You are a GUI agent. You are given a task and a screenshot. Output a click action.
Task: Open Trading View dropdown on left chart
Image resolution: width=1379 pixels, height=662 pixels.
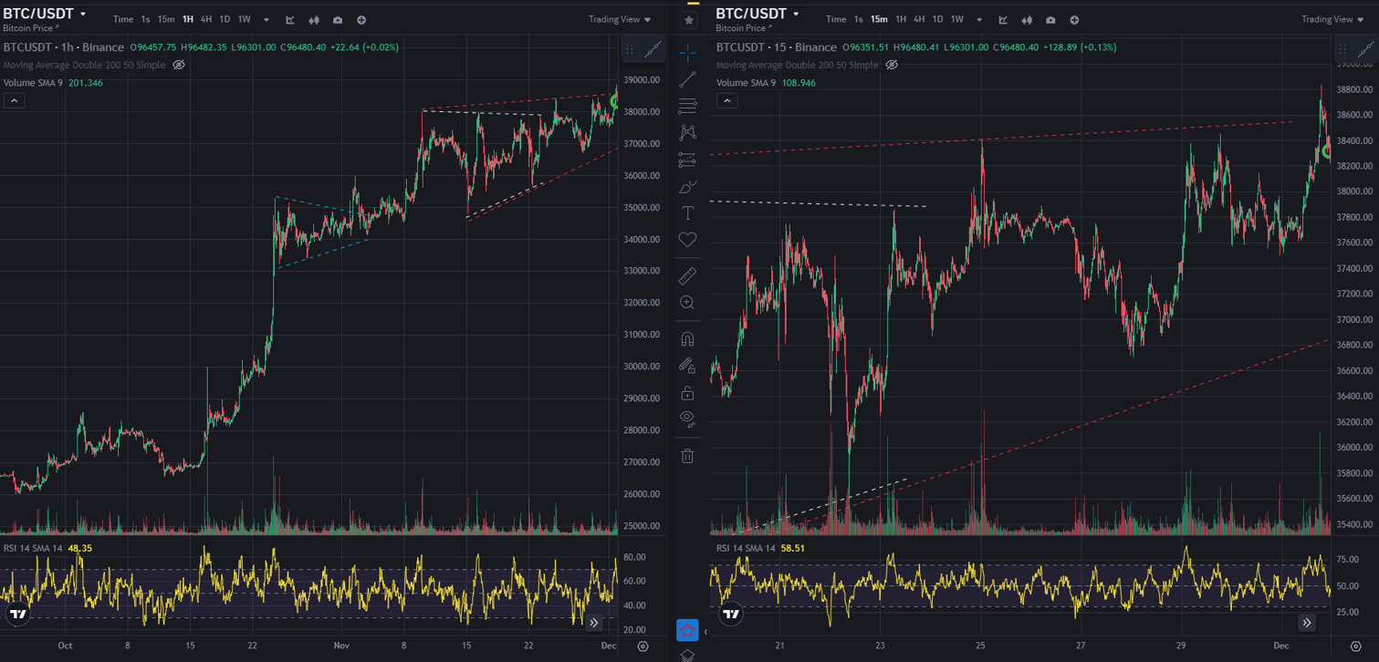pos(620,19)
